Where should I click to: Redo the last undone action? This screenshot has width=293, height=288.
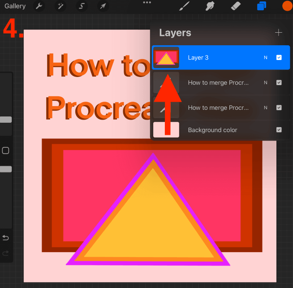6,253
